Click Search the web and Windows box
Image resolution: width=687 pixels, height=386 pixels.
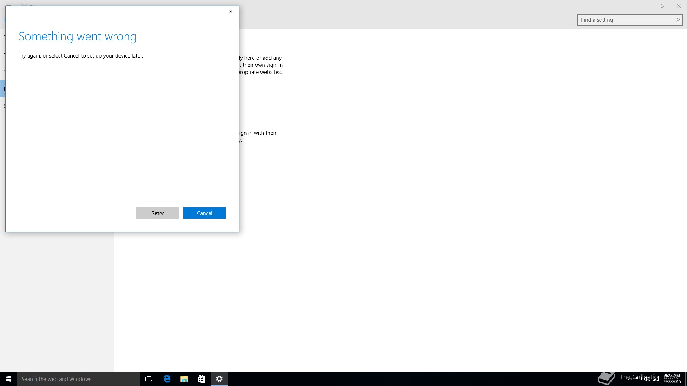click(x=79, y=379)
